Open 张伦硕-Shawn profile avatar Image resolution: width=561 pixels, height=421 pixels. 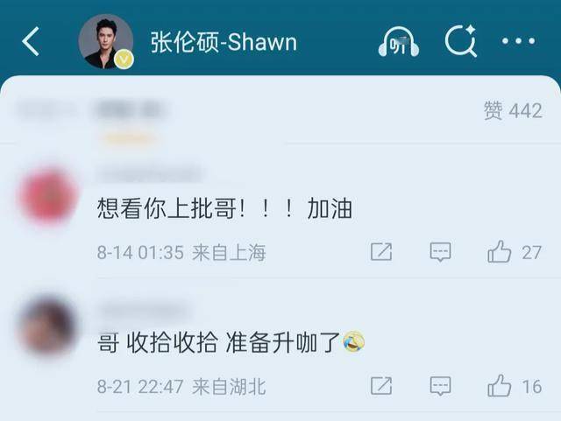click(106, 41)
